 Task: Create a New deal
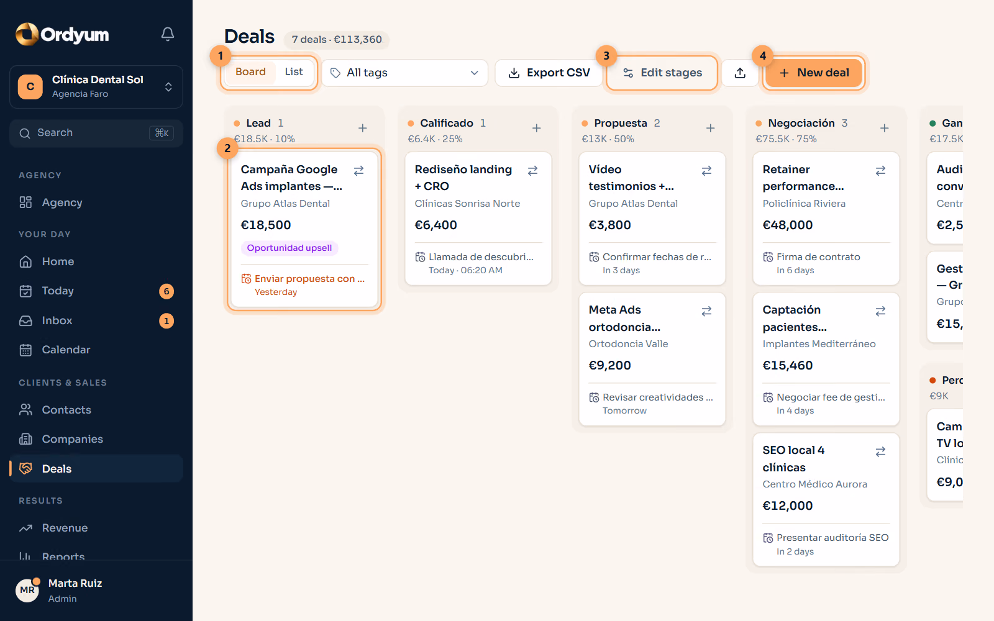(x=814, y=73)
